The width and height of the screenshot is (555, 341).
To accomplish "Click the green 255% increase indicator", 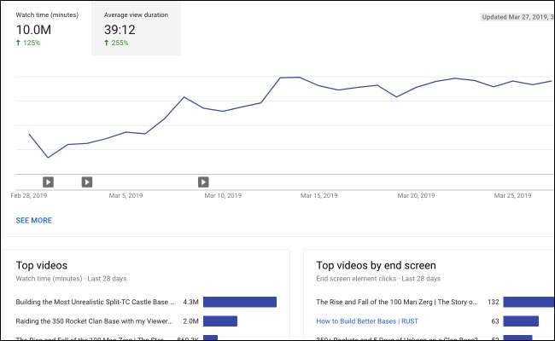I will [x=118, y=43].
